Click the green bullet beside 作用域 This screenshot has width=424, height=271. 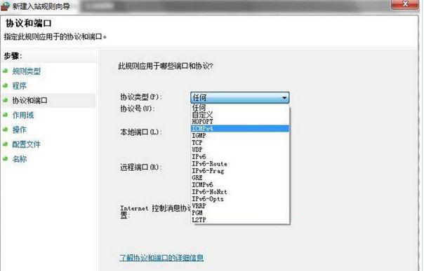[6, 115]
